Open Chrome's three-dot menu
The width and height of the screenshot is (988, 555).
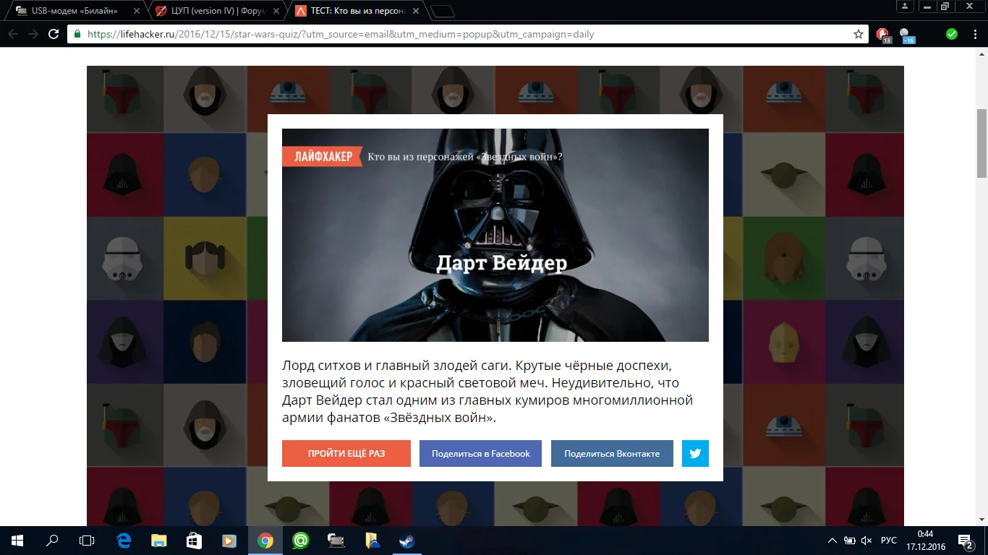[973, 33]
